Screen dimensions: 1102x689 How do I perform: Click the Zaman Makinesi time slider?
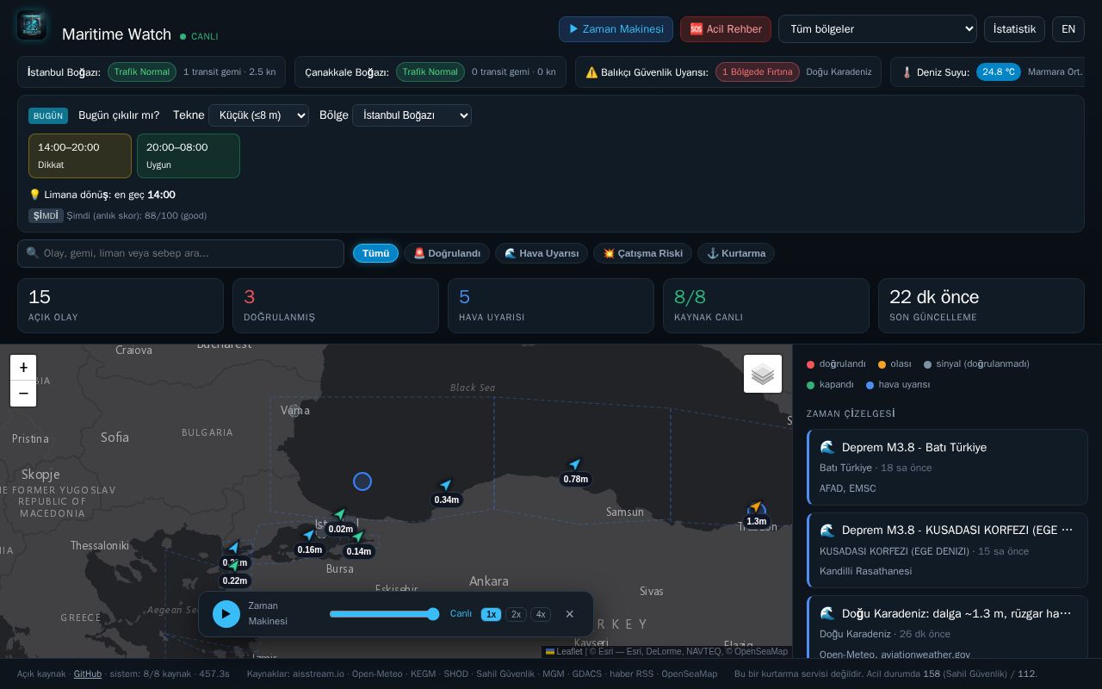384,614
